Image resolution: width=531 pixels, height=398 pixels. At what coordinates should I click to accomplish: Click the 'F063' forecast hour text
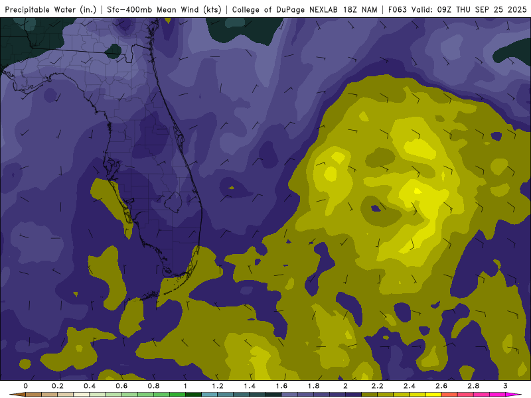[x=397, y=10]
